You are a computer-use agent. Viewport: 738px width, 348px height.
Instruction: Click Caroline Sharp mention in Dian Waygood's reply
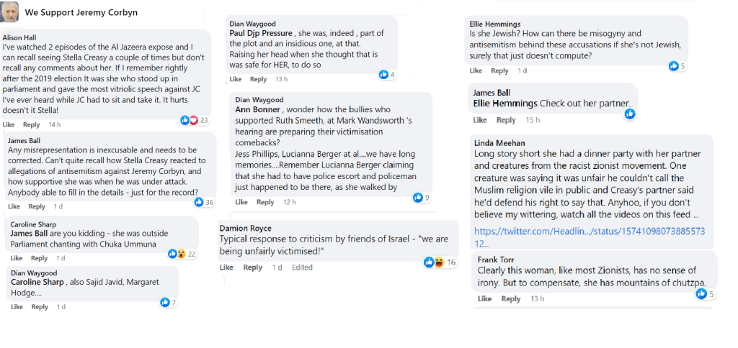[x=37, y=282]
